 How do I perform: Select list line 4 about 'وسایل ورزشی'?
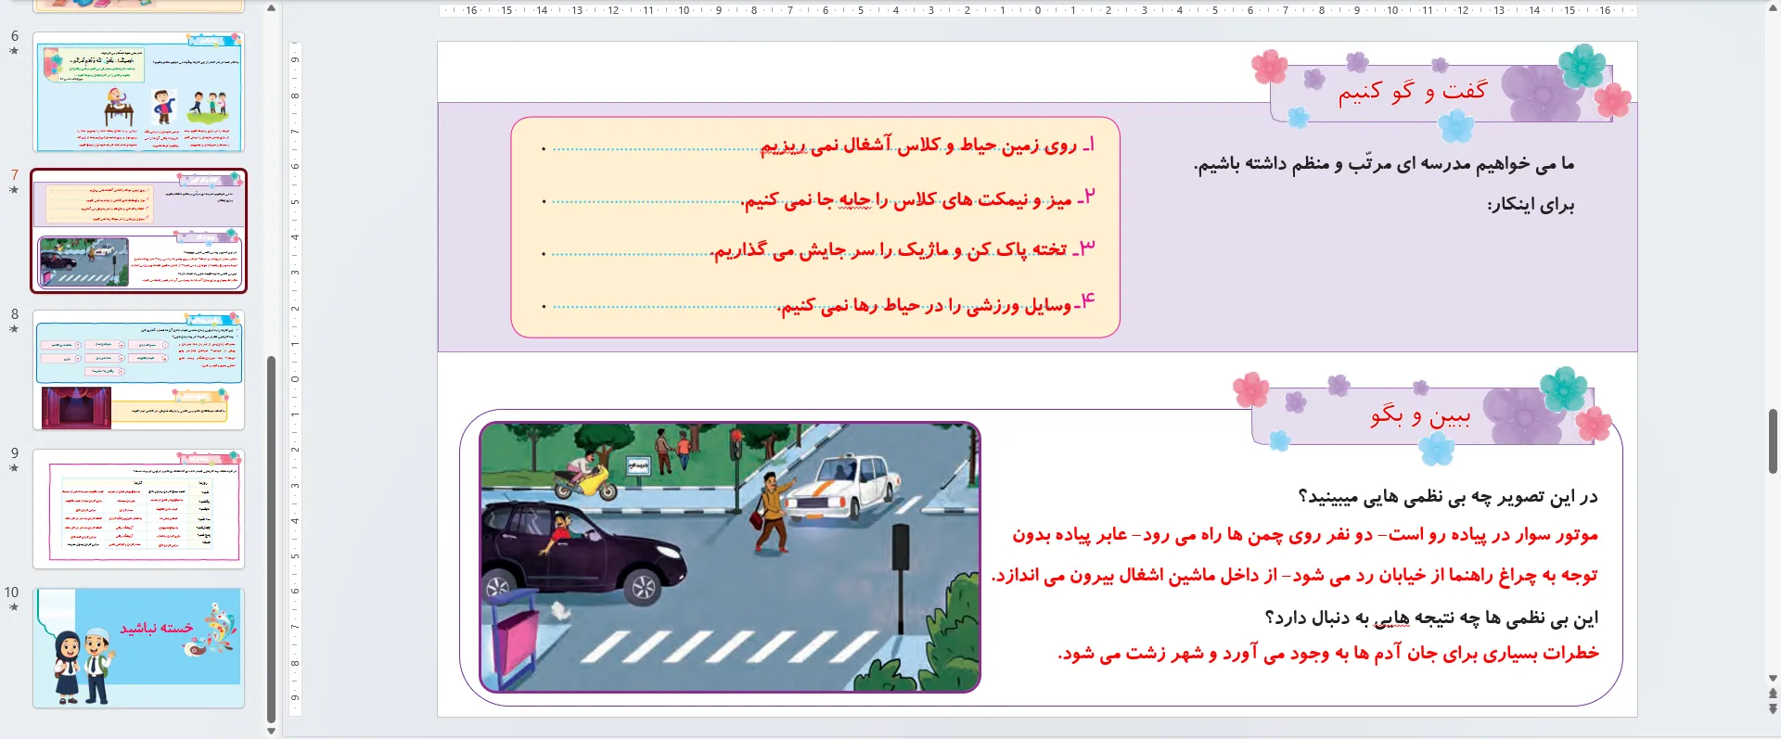(x=936, y=303)
